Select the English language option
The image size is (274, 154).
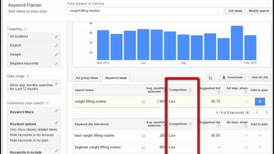pos(34,45)
